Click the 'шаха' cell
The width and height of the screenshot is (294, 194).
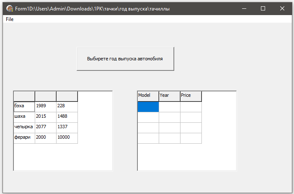pos(24,117)
